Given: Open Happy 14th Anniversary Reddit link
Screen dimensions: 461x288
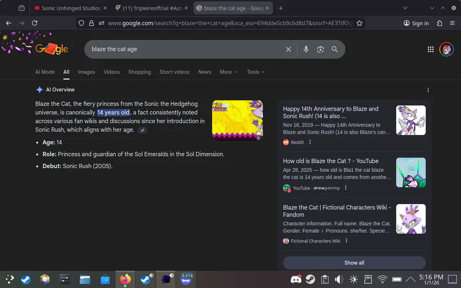Looking at the screenshot, I should pos(330,113).
